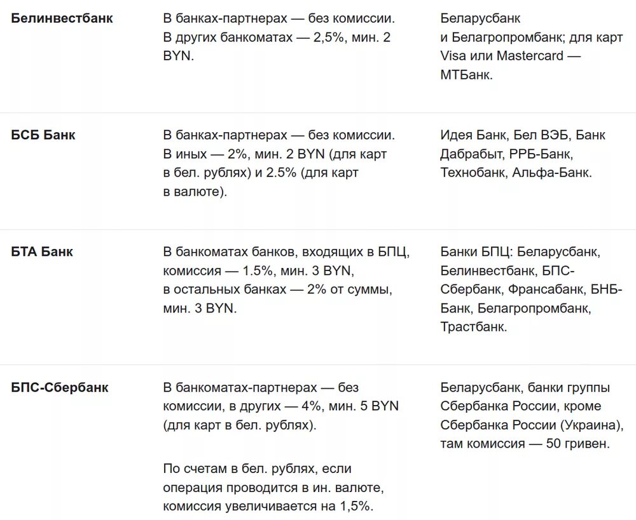Screen dimensions: 636x520
Task: Click the "50 гривен" commission text
Action: (x=577, y=444)
